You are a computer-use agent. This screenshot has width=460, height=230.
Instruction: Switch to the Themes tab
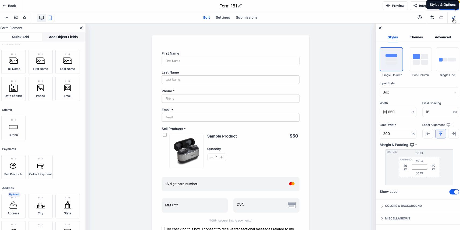pos(416,37)
